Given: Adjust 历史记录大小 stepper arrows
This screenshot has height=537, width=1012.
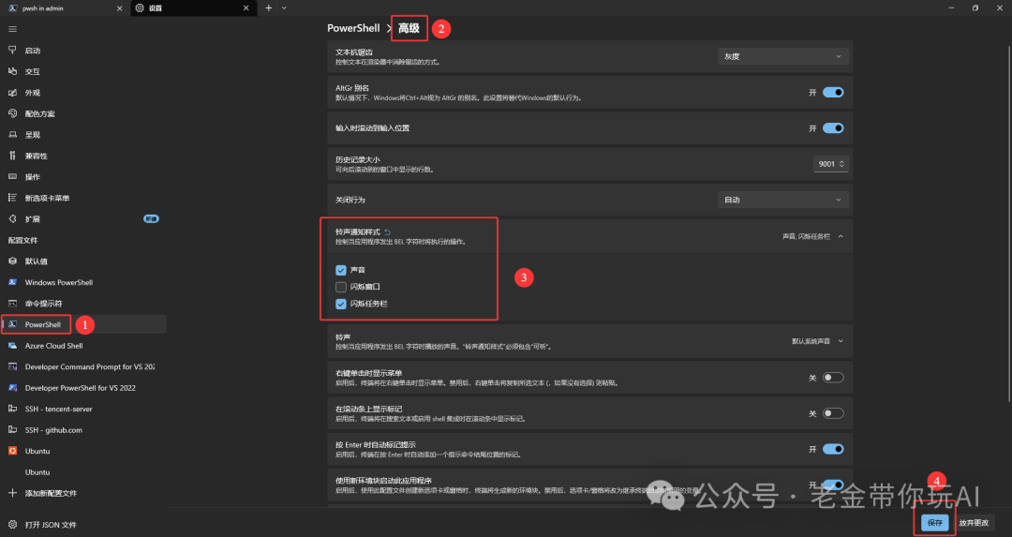Looking at the screenshot, I should [841, 164].
